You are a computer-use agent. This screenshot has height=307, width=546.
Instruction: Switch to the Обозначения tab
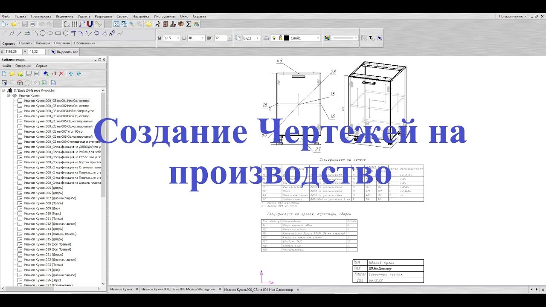tap(84, 43)
